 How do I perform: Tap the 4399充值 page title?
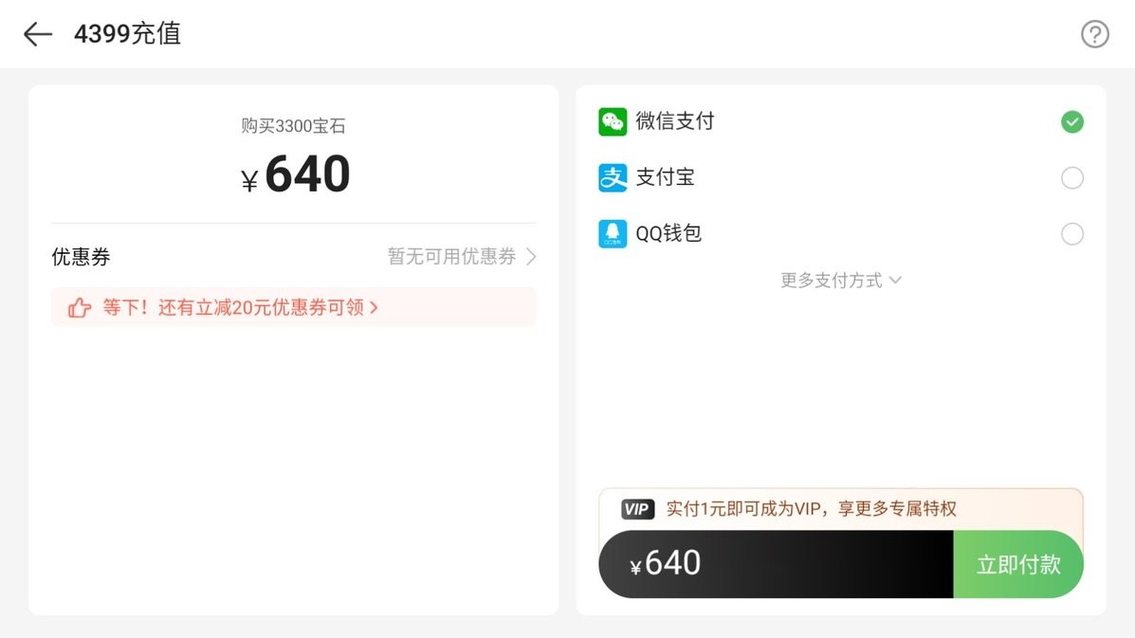click(127, 34)
